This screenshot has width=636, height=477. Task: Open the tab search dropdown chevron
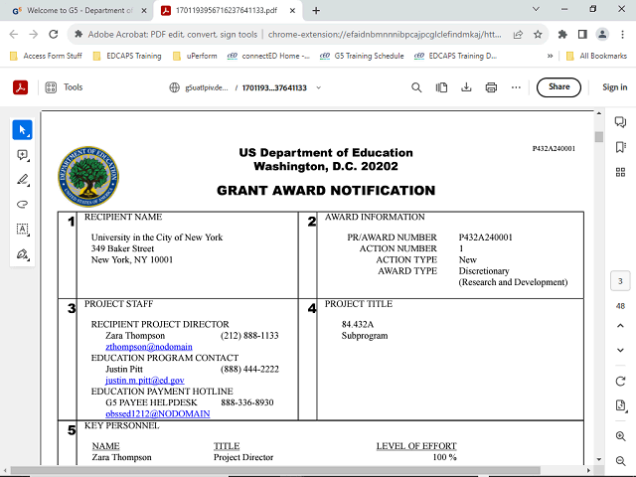tap(536, 9)
